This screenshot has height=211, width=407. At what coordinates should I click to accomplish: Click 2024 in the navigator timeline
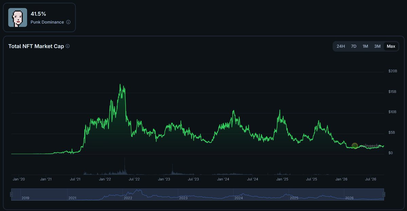(x=239, y=198)
